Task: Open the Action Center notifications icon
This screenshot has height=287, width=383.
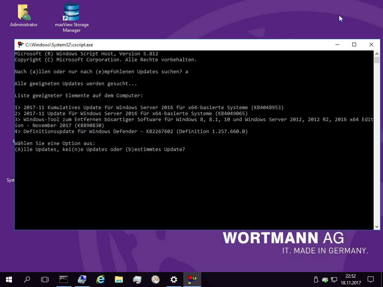Action: point(371,279)
